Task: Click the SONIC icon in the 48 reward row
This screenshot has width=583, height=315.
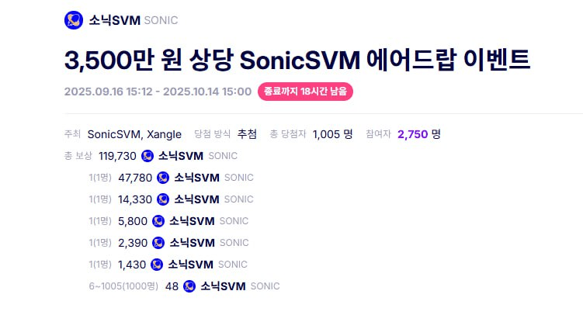Action: point(189,286)
